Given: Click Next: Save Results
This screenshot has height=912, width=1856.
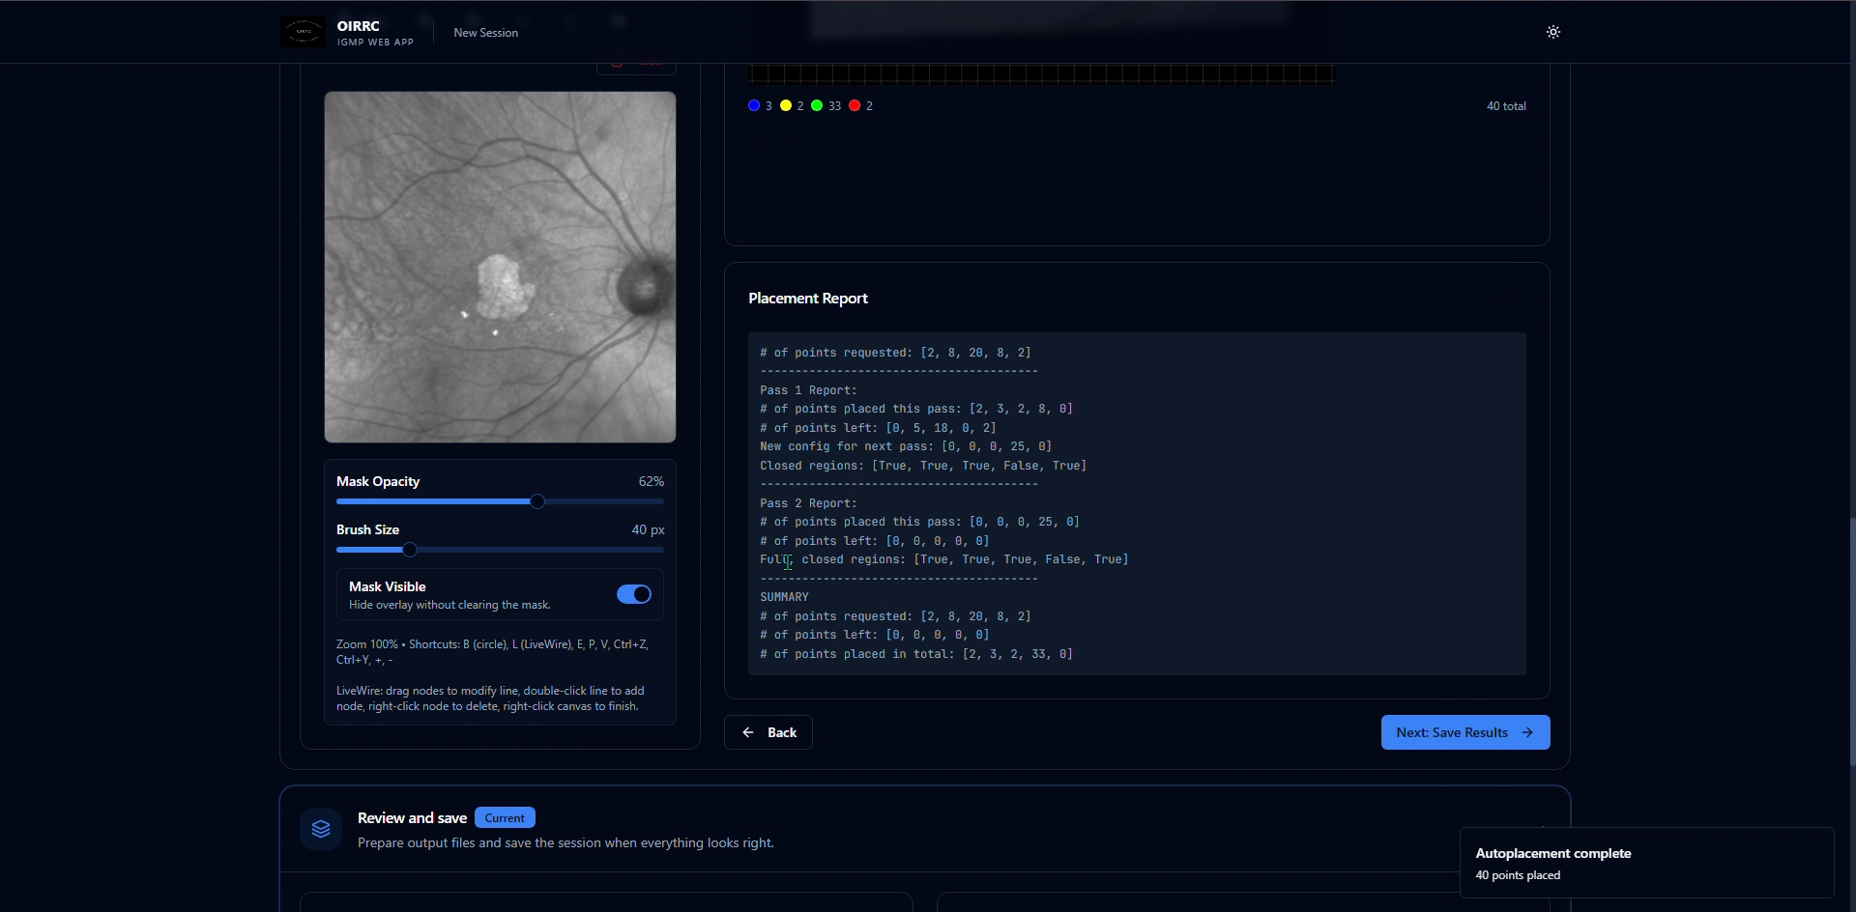Looking at the screenshot, I should 1464,732.
